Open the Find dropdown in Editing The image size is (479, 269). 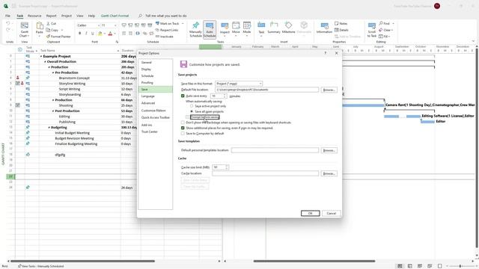coord(393,23)
